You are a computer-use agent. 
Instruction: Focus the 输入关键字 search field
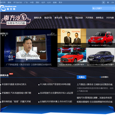(102, 8)
